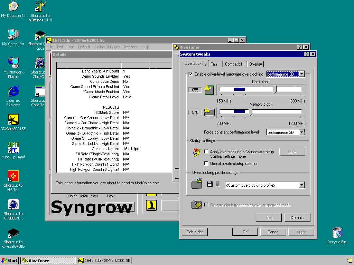Click the overclocking profile chip icon
This screenshot has height=265, width=354.
197,184
